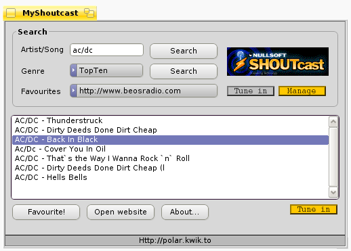Select AC/DC - Thunderstruck in the list
Screen dimensions: 351x251
tap(171, 120)
